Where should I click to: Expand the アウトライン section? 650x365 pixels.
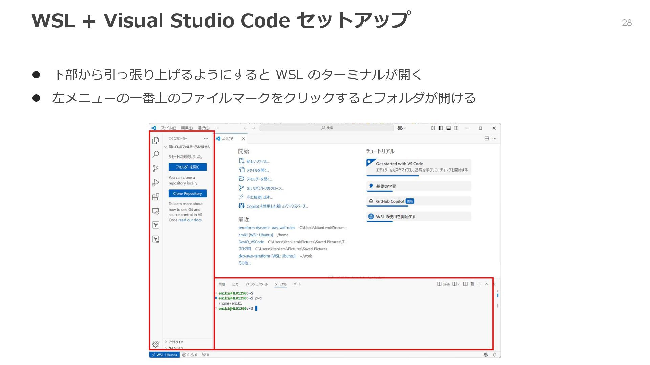174,342
